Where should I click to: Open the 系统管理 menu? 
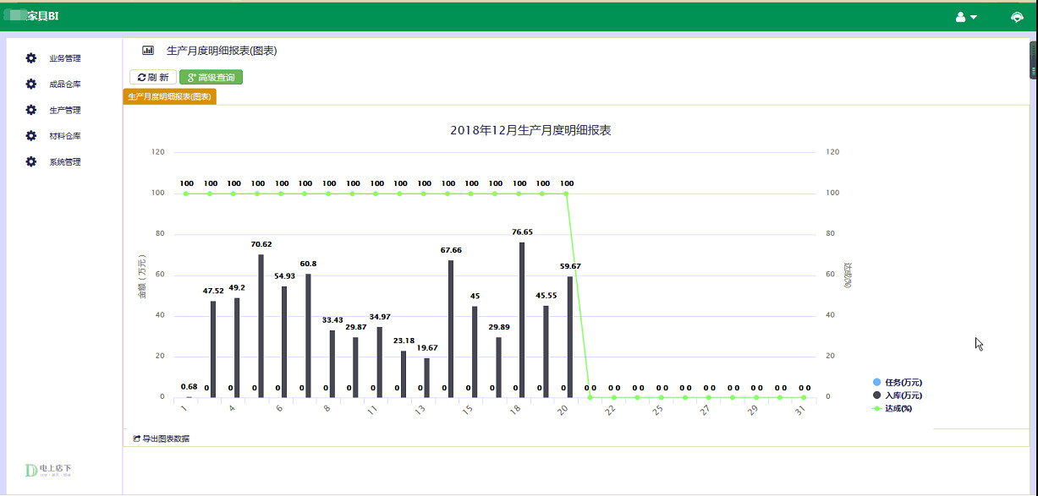click(x=65, y=161)
